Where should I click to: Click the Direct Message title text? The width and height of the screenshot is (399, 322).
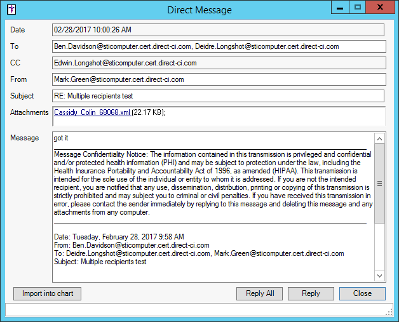[199, 10]
